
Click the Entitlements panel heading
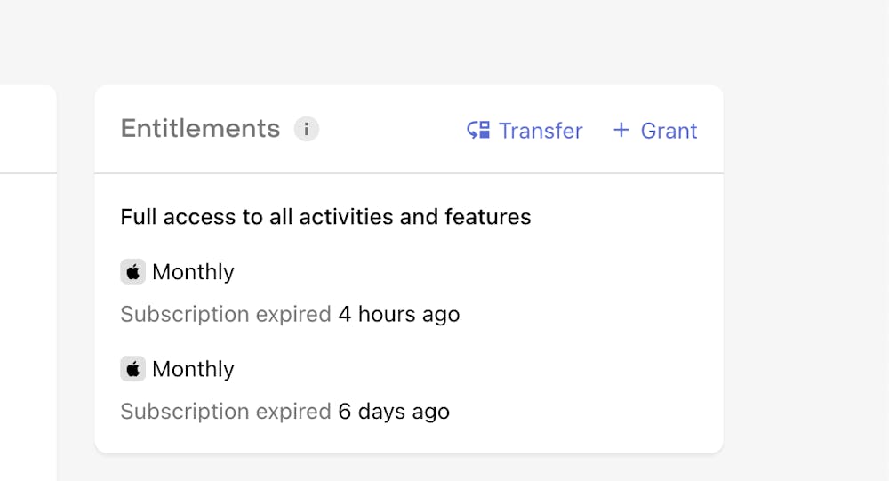[x=200, y=129]
